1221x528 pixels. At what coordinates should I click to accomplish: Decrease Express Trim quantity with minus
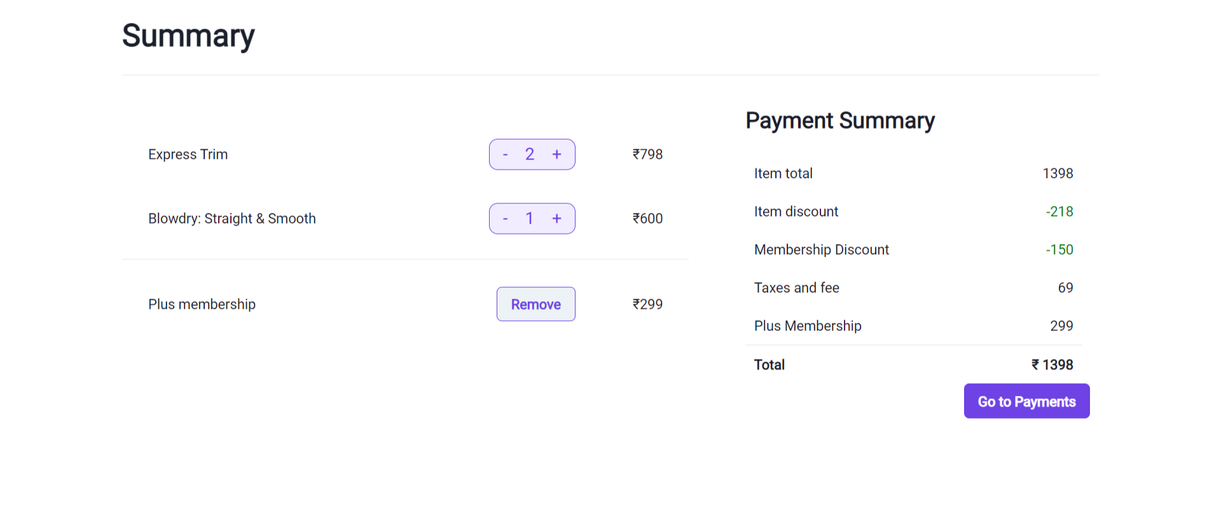[506, 154]
